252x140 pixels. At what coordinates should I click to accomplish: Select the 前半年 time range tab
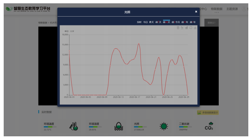[x=185, y=22]
